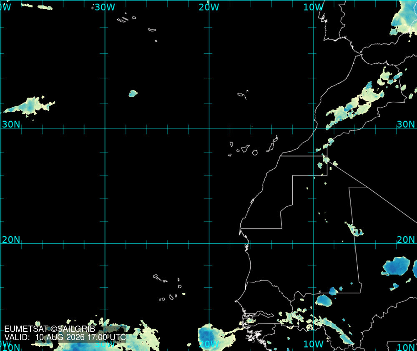Click the 20N and 30W grid intersection
417x351 pixels.
coord(105,243)
